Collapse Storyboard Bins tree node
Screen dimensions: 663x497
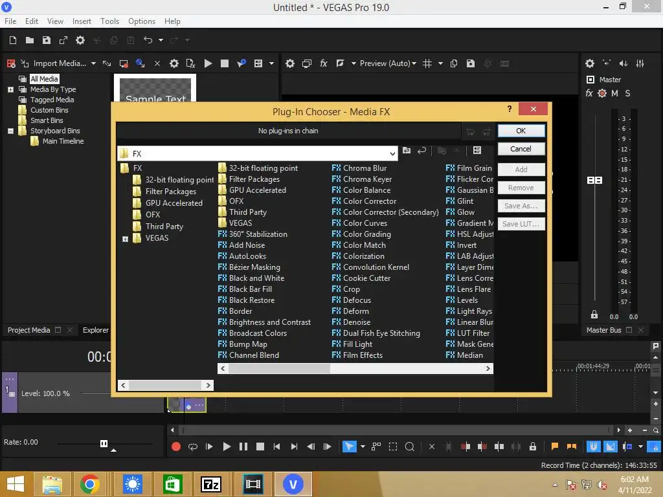10,131
